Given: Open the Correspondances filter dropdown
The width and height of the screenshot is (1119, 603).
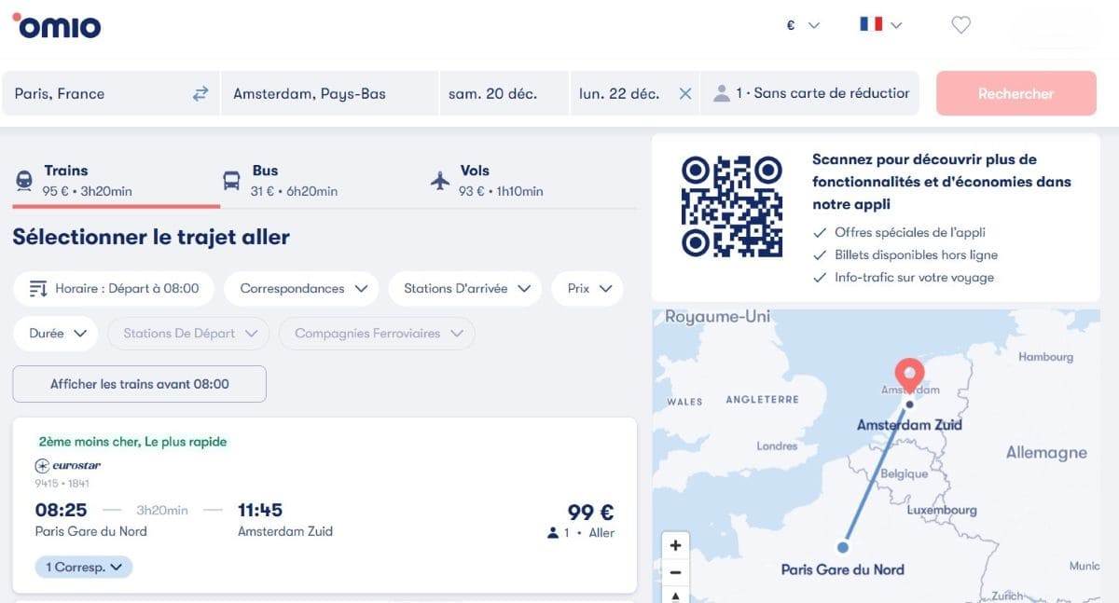Looking at the screenshot, I should [x=301, y=289].
